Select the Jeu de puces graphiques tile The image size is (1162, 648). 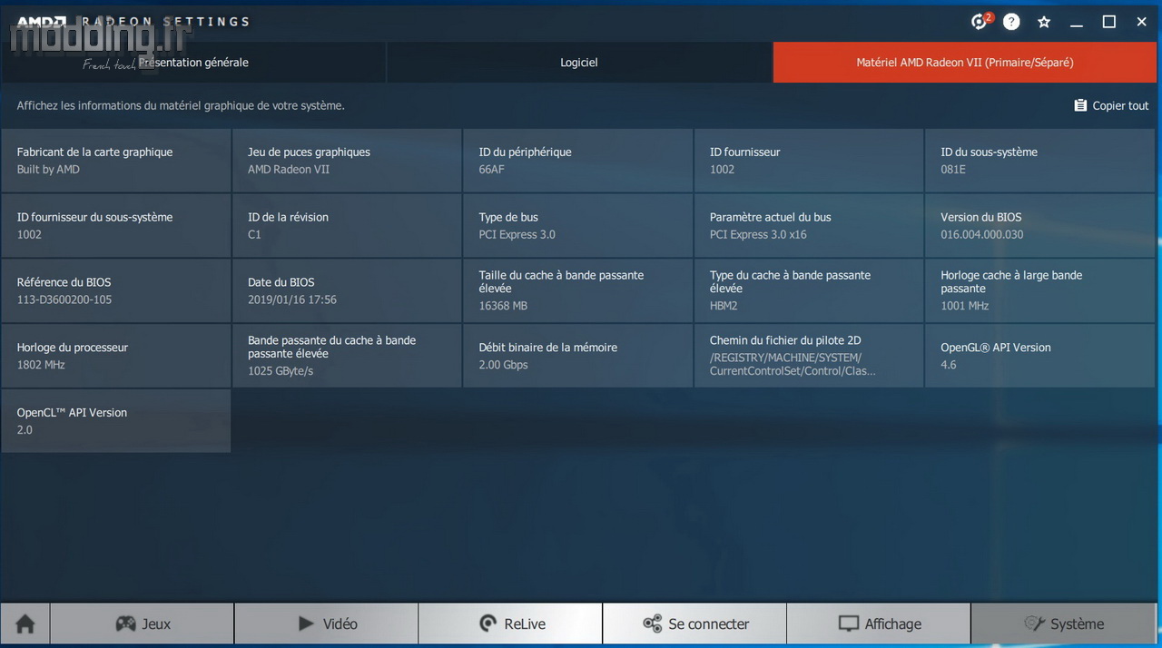coord(347,160)
